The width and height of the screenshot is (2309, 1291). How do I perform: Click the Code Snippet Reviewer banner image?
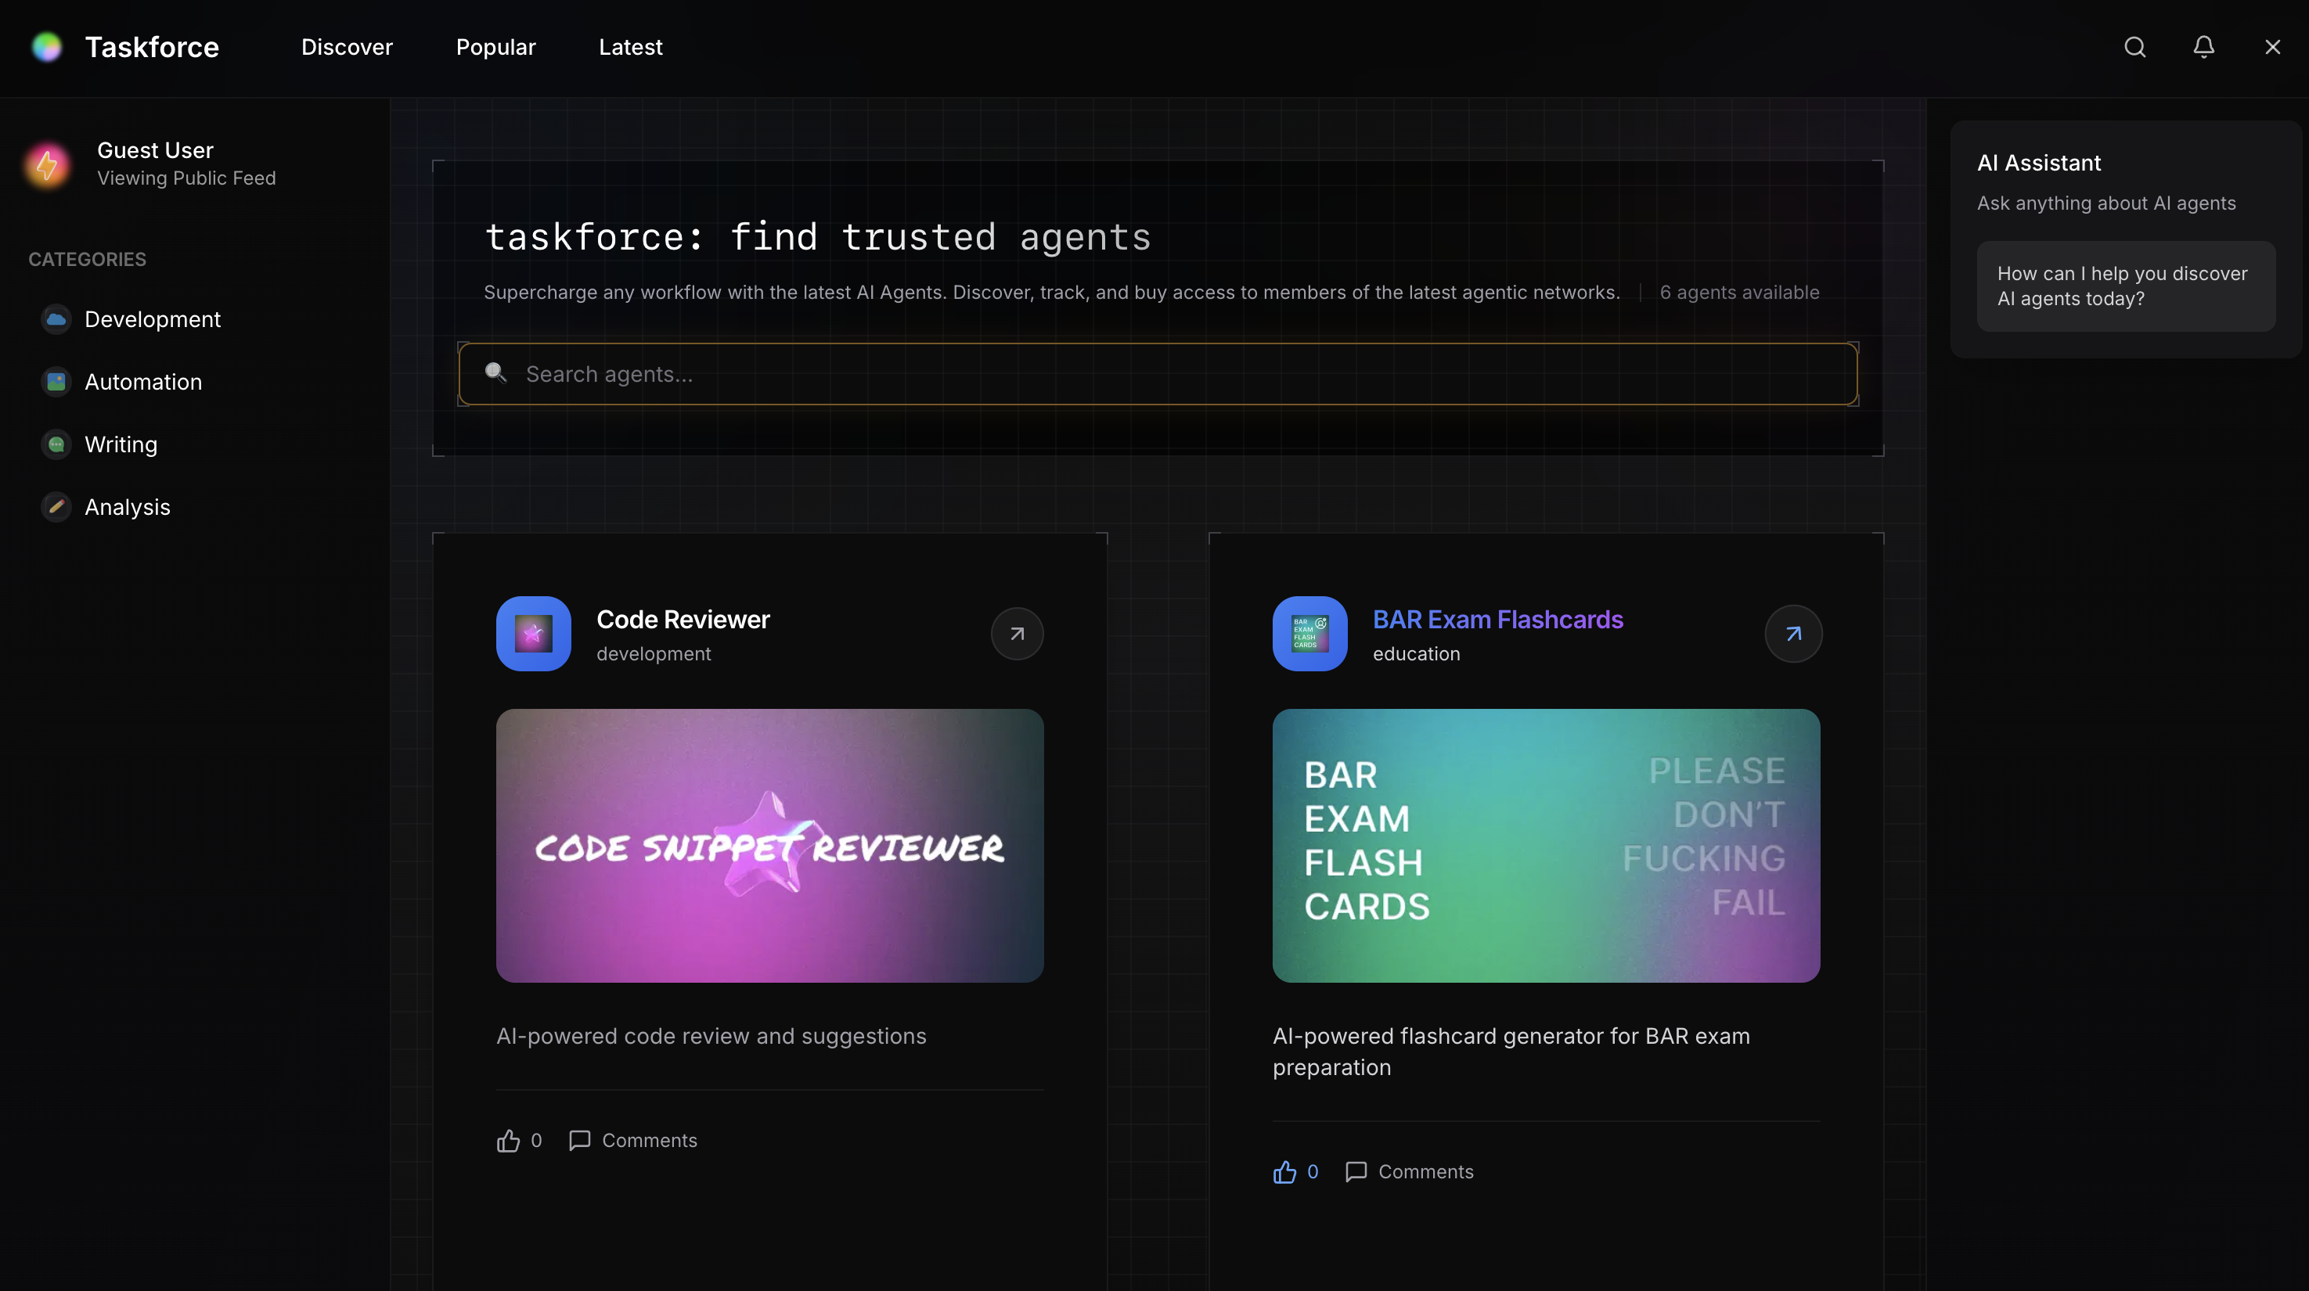pos(769,846)
